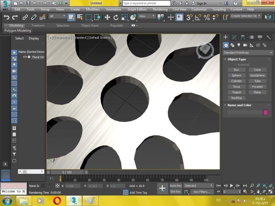Click the Undo arrow in main toolbar
This screenshot has height=206, width=275.
(6, 17)
